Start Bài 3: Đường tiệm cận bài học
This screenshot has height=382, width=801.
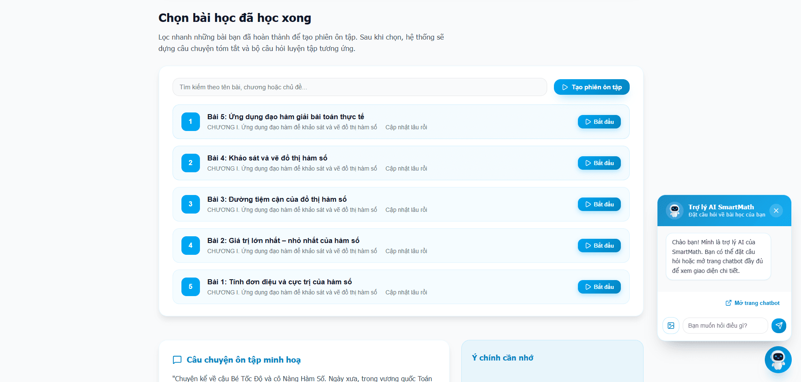click(x=599, y=204)
